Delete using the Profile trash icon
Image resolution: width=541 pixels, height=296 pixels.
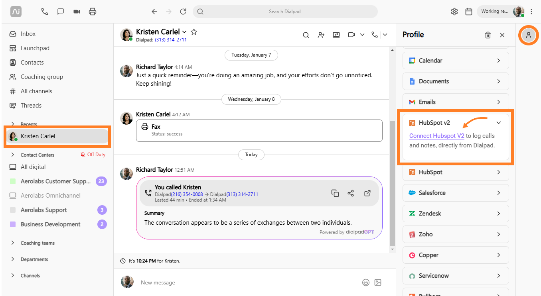[488, 35]
